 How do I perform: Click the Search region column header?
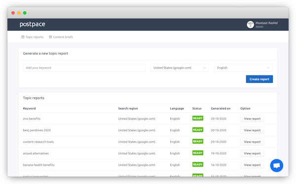click(x=128, y=109)
